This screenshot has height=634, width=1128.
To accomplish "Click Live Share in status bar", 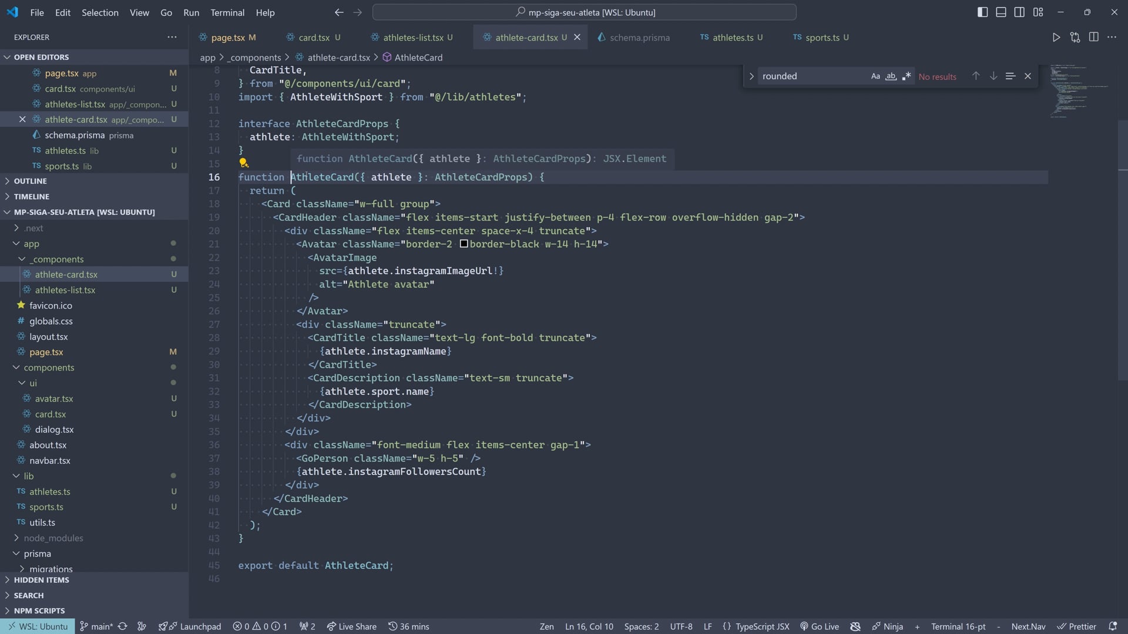I will pyautogui.click(x=351, y=626).
